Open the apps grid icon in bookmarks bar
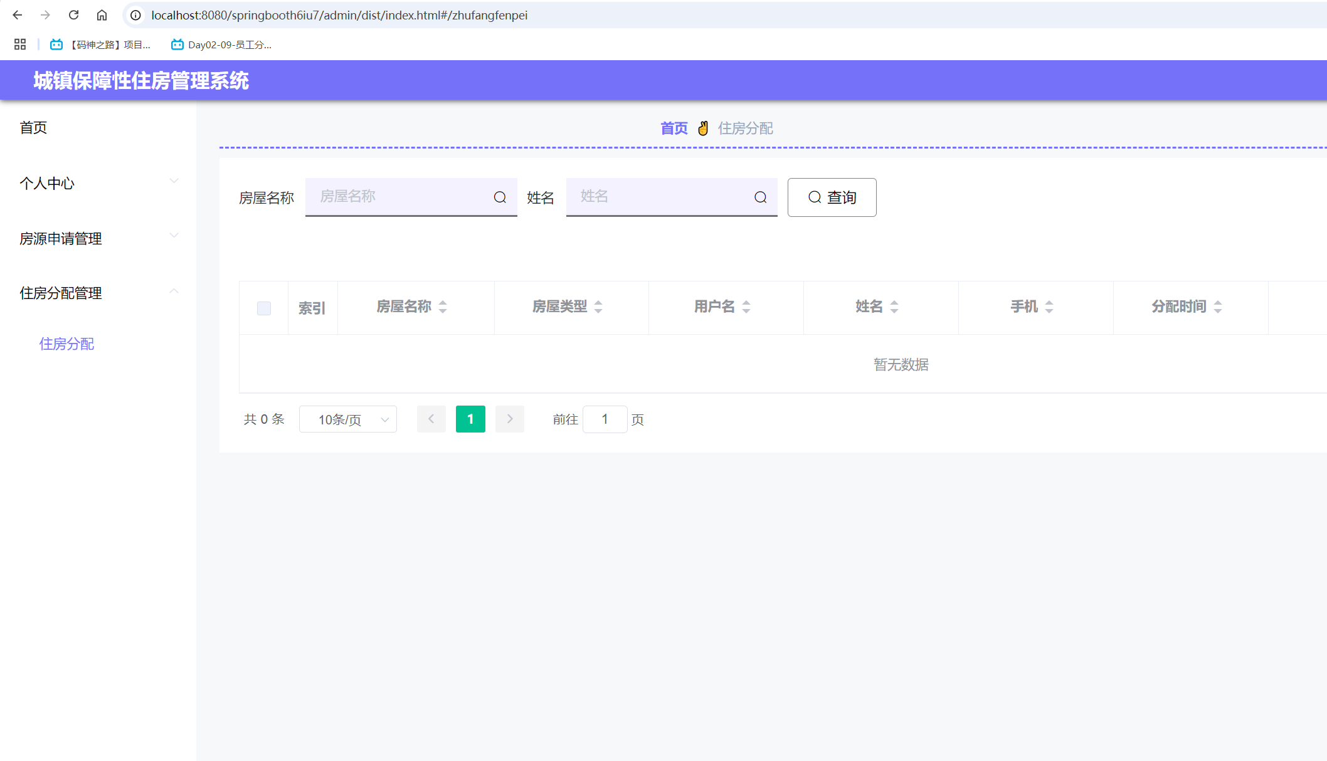The height and width of the screenshot is (761, 1327). click(x=20, y=45)
